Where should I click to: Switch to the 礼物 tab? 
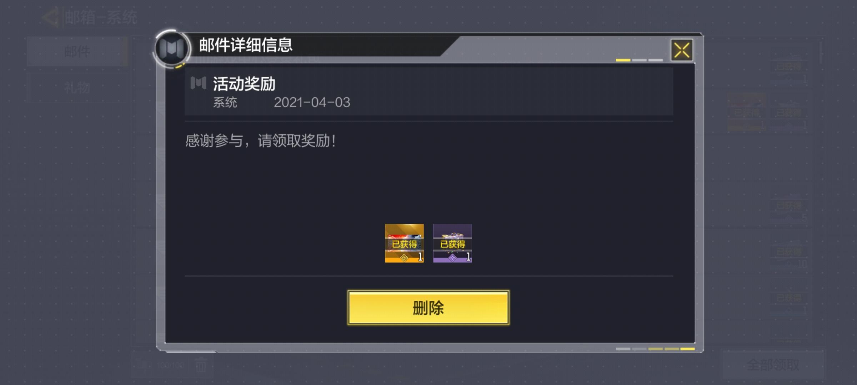77,87
